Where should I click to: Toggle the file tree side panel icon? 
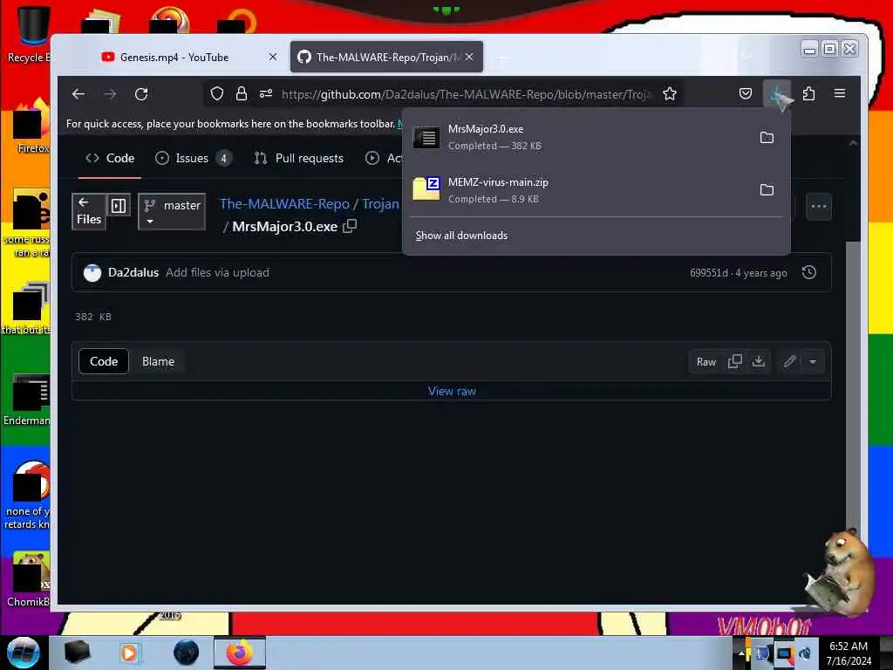pos(119,206)
